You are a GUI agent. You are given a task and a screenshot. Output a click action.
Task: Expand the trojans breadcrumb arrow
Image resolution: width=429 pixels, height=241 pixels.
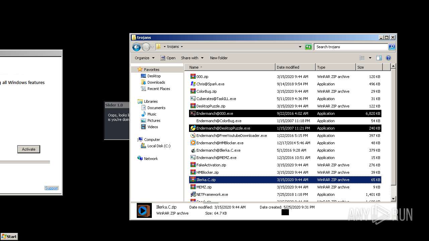click(182, 47)
